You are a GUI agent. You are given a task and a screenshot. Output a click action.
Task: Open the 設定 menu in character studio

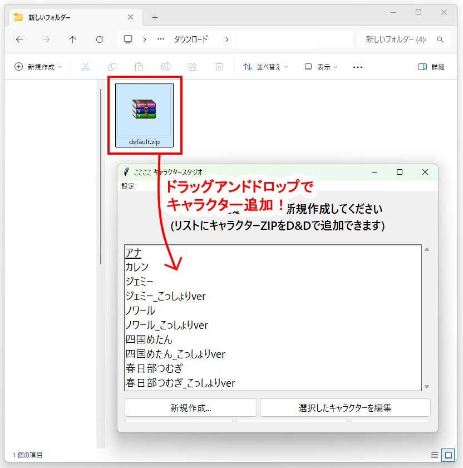pos(128,186)
